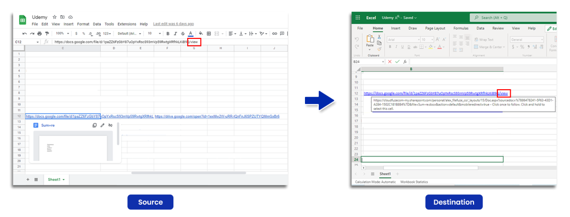Click the drive.google.com link in row 12
Viewport: 570px width, 217px height.
click(217, 116)
